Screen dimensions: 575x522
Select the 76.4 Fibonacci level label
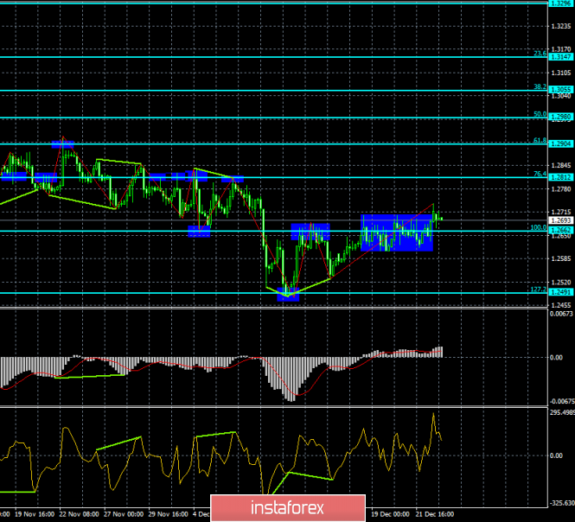[540, 174]
